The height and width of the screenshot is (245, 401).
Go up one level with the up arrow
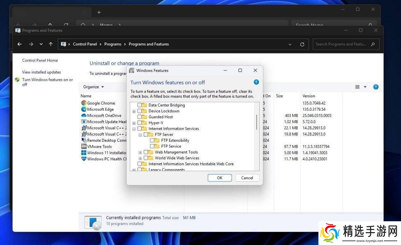point(51,44)
